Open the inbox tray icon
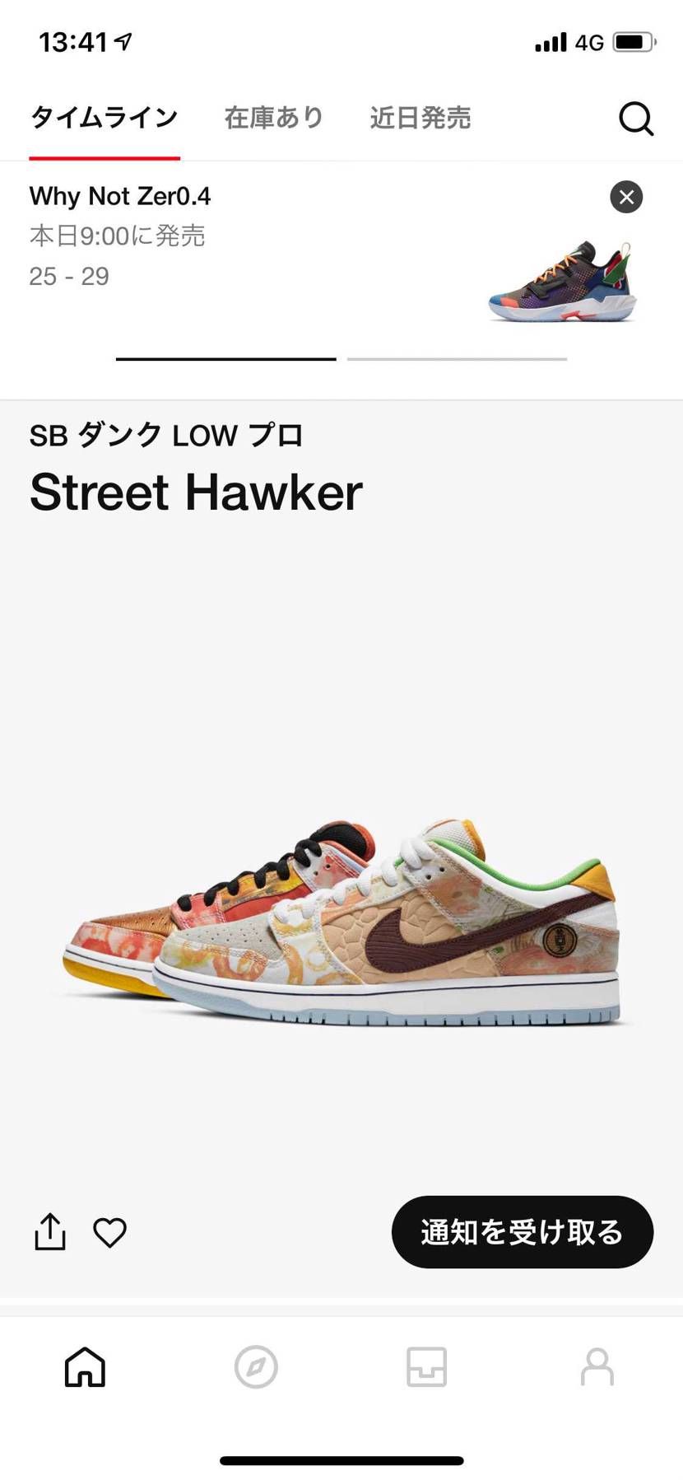 point(426,1367)
